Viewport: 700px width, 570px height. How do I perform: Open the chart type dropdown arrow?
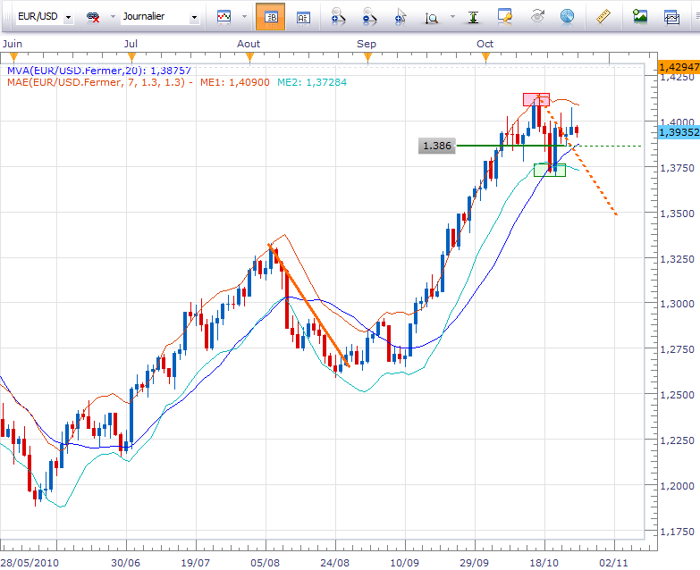[x=244, y=16]
